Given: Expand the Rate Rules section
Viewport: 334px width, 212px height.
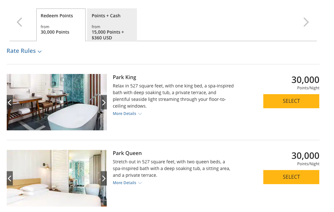Looking at the screenshot, I should [x=24, y=51].
